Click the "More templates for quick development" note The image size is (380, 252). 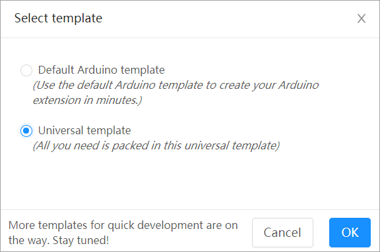pos(123,232)
